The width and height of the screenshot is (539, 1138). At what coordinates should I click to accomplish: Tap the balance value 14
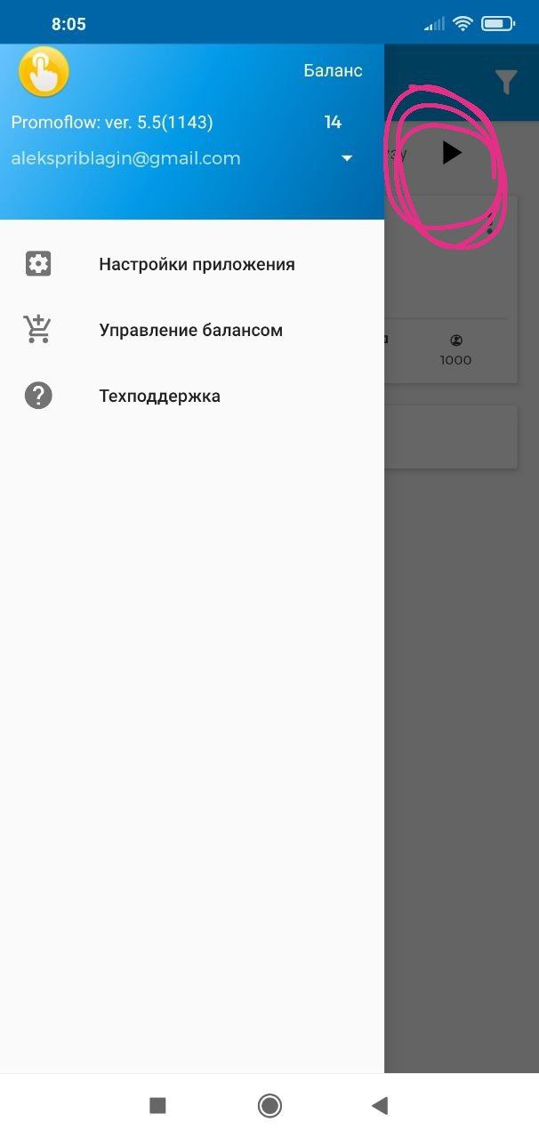(333, 122)
